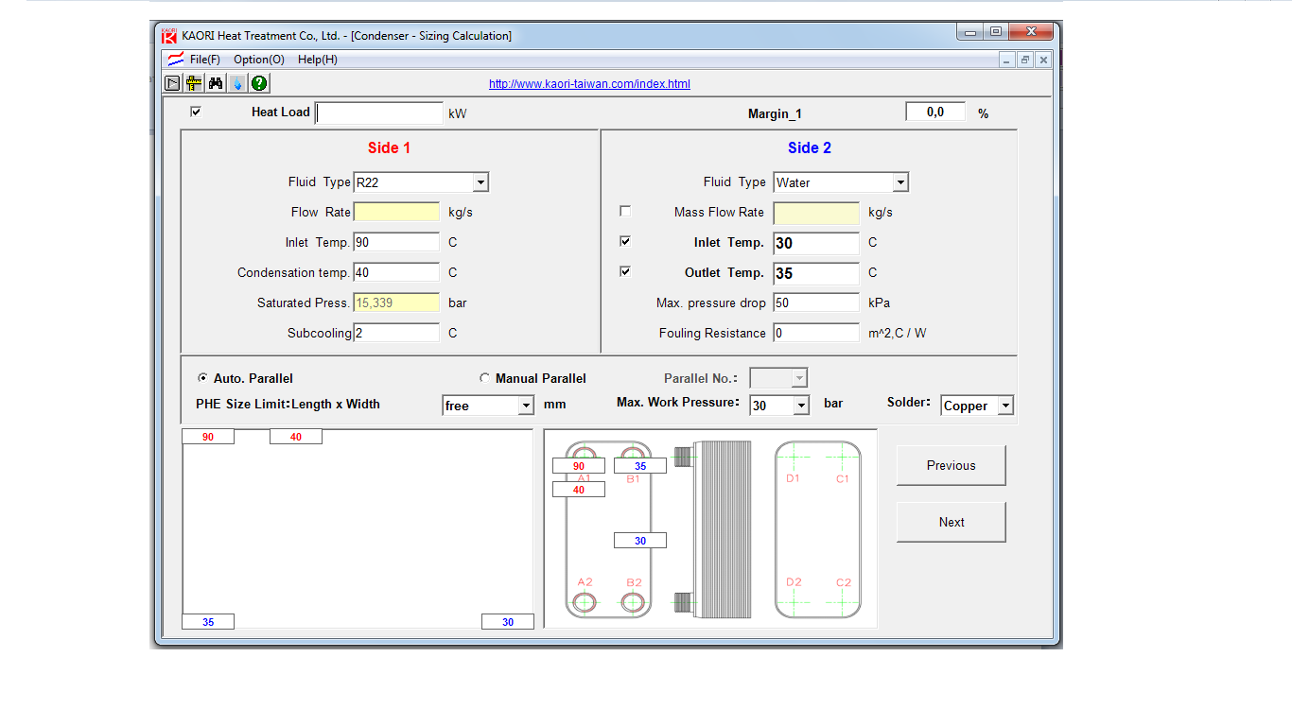The width and height of the screenshot is (1292, 726).
Task: Open the File(F) menu
Action: coord(204,60)
